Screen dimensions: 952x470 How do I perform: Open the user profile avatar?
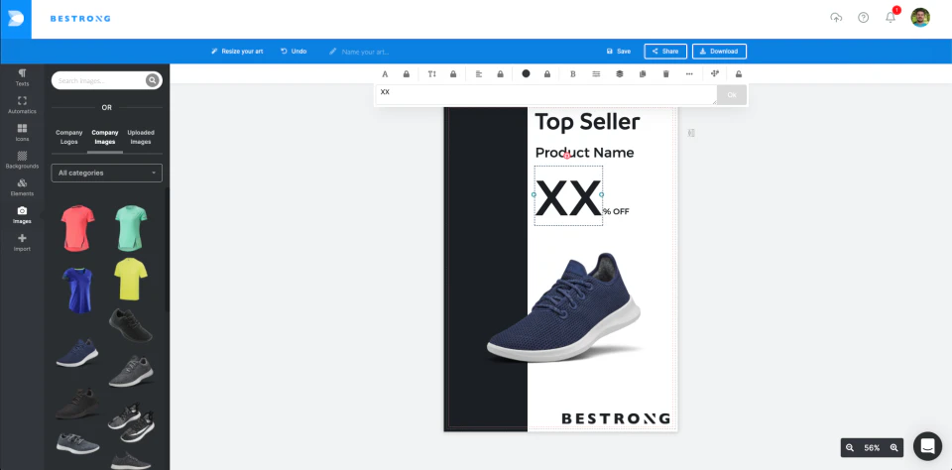(920, 17)
